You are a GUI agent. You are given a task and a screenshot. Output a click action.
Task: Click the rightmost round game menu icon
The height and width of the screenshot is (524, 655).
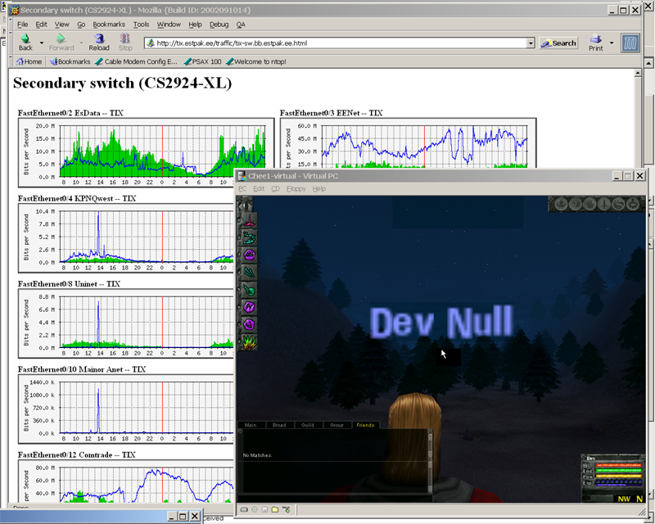[634, 204]
